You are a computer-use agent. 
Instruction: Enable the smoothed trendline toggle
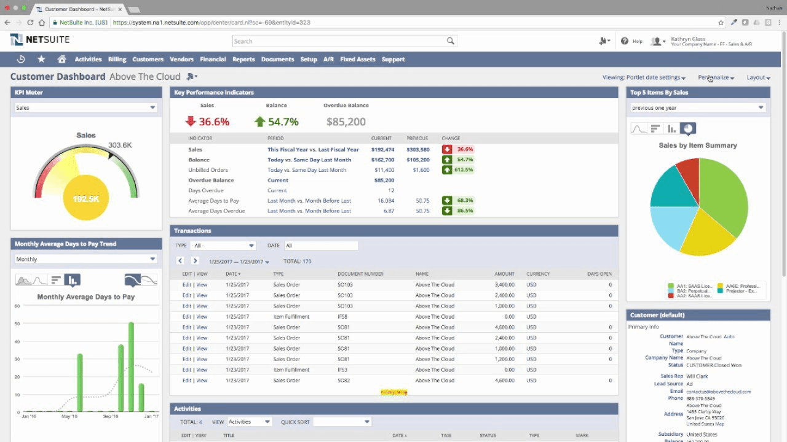[133, 281]
